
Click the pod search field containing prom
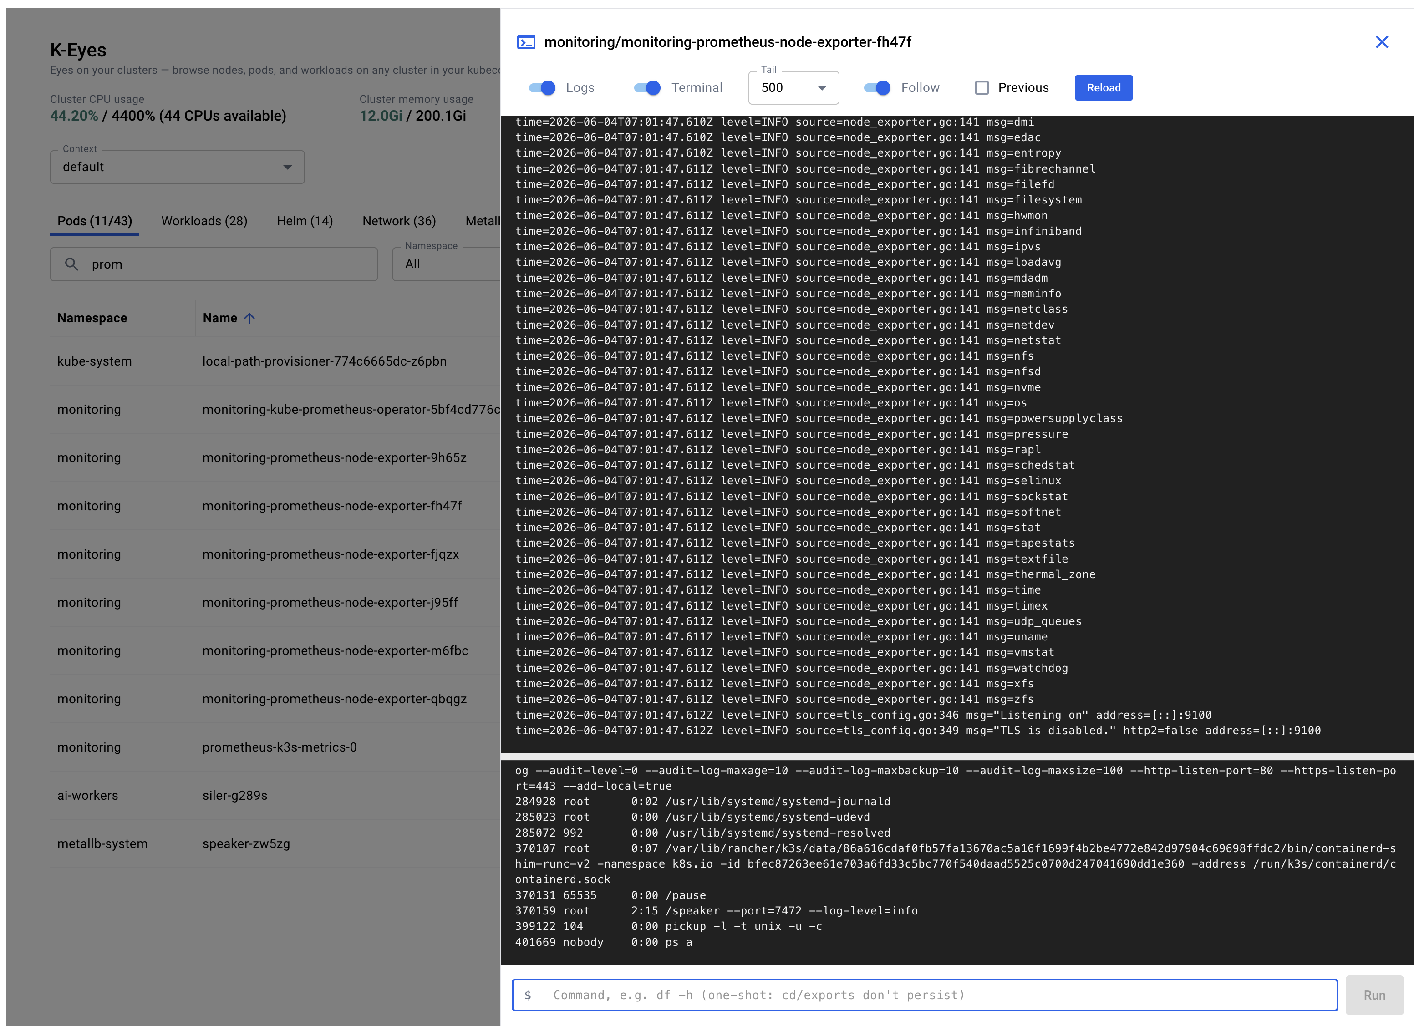214,264
